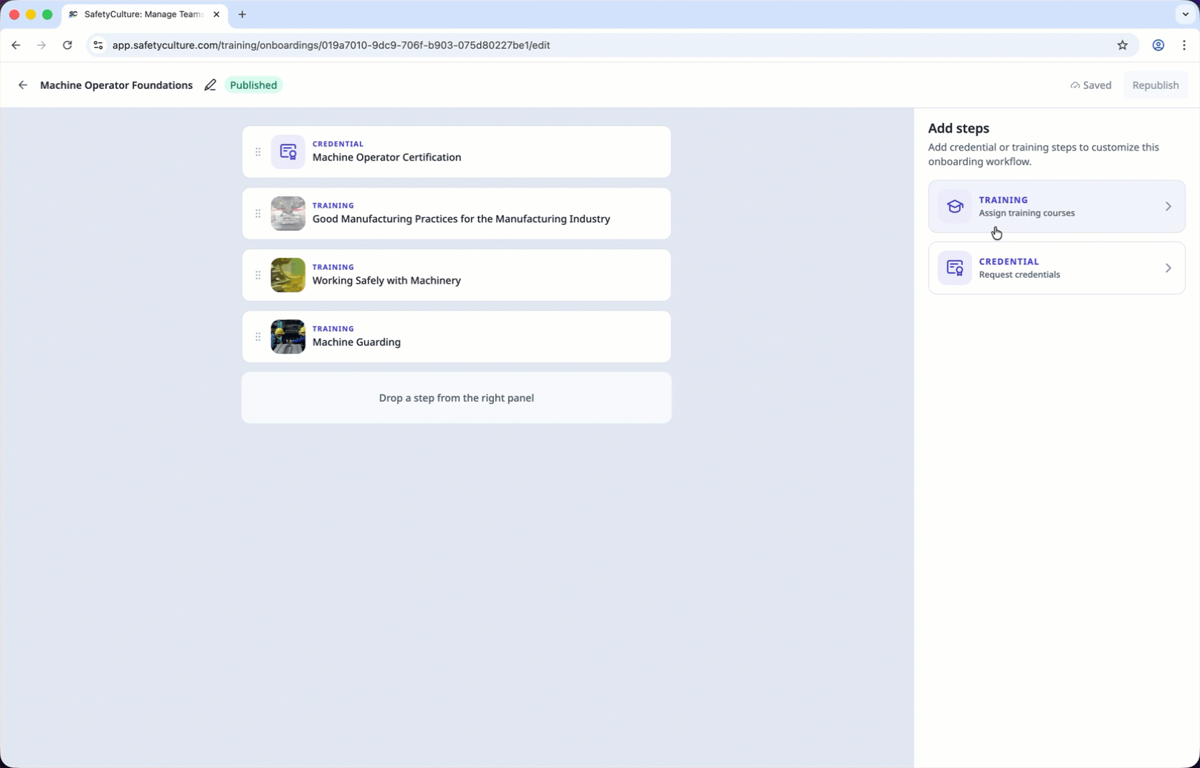Click the pencil icon to rename the onboarding
The image size is (1200, 768).
pos(210,85)
